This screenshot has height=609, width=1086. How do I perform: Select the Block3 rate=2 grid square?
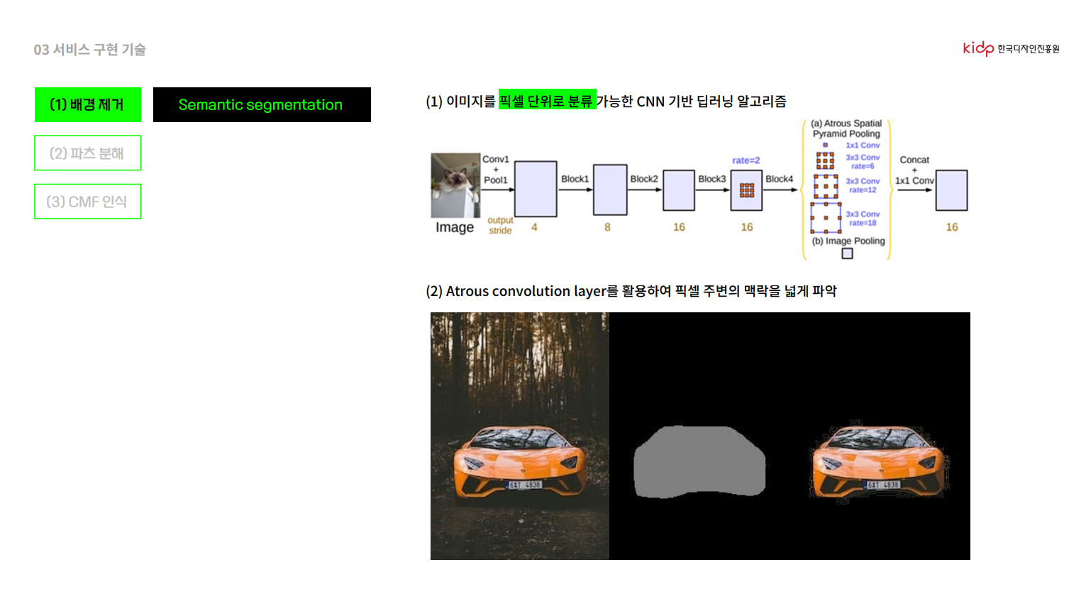coord(746,190)
